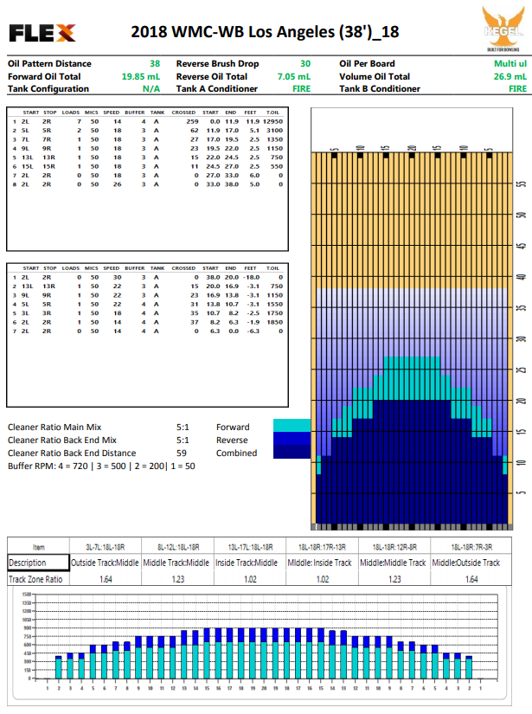532x714 pixels.
Task: Click the '18L-18R:7R-3R' column header
Action: pos(471,547)
